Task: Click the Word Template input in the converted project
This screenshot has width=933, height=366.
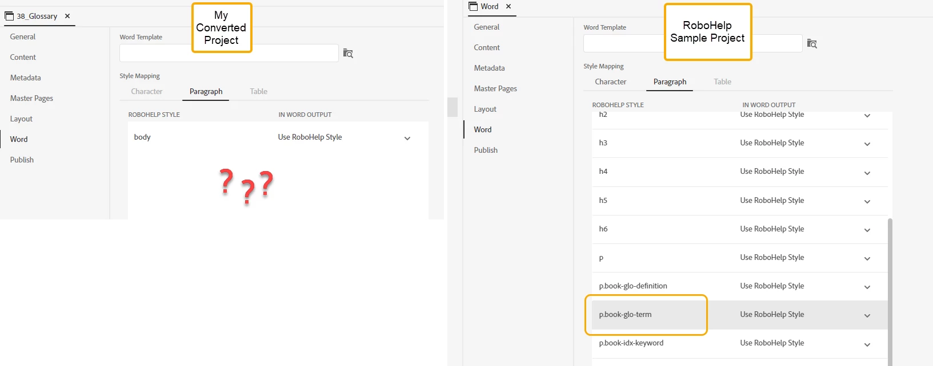Action: coord(229,53)
